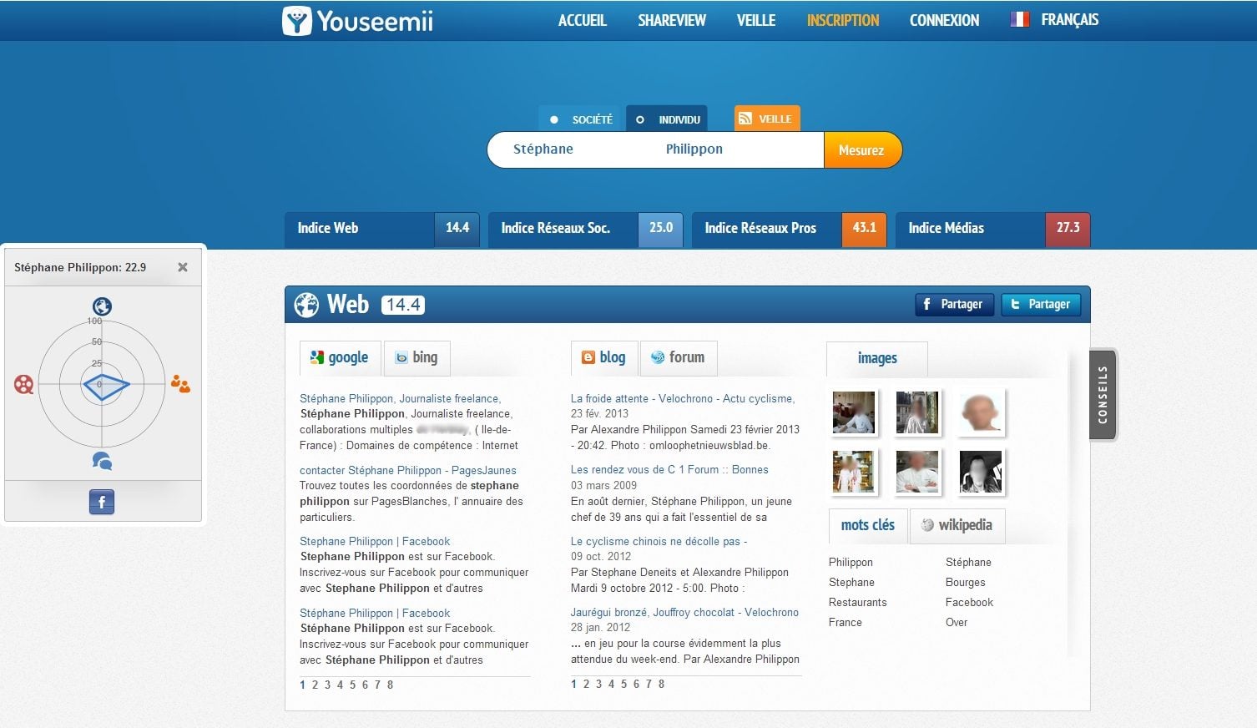
Task: Open the middle image thumbnail in top row
Action: 917,412
